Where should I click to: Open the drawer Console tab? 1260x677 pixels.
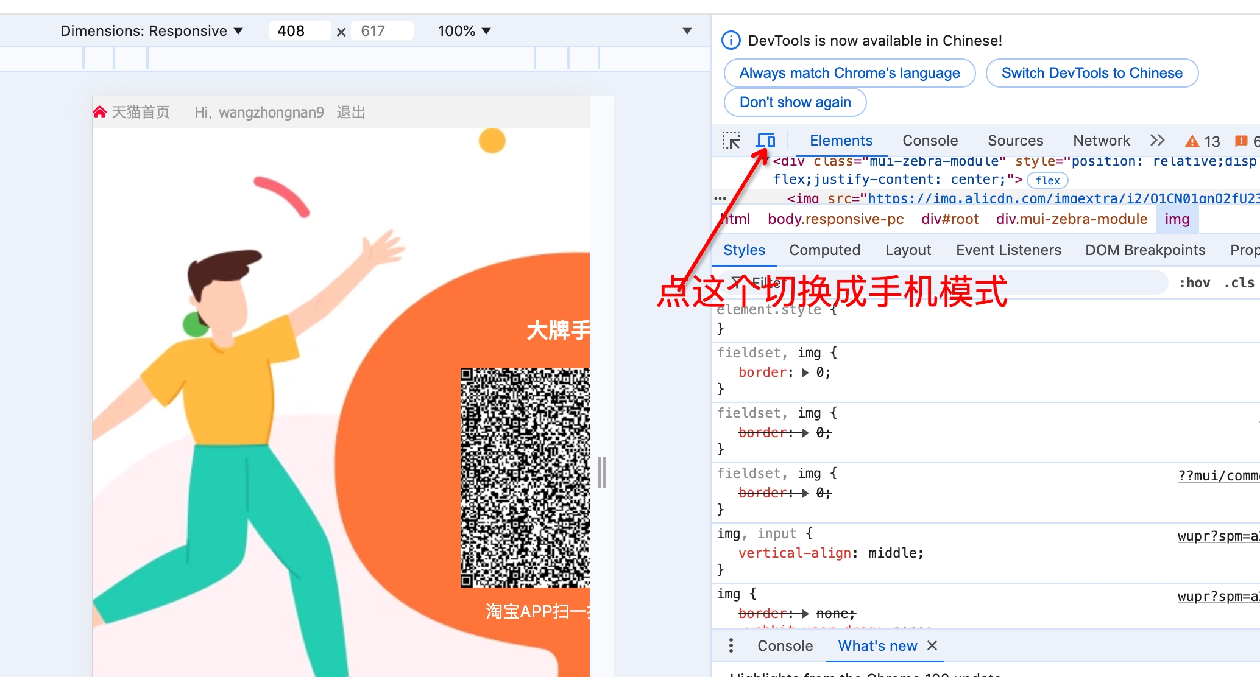click(785, 645)
